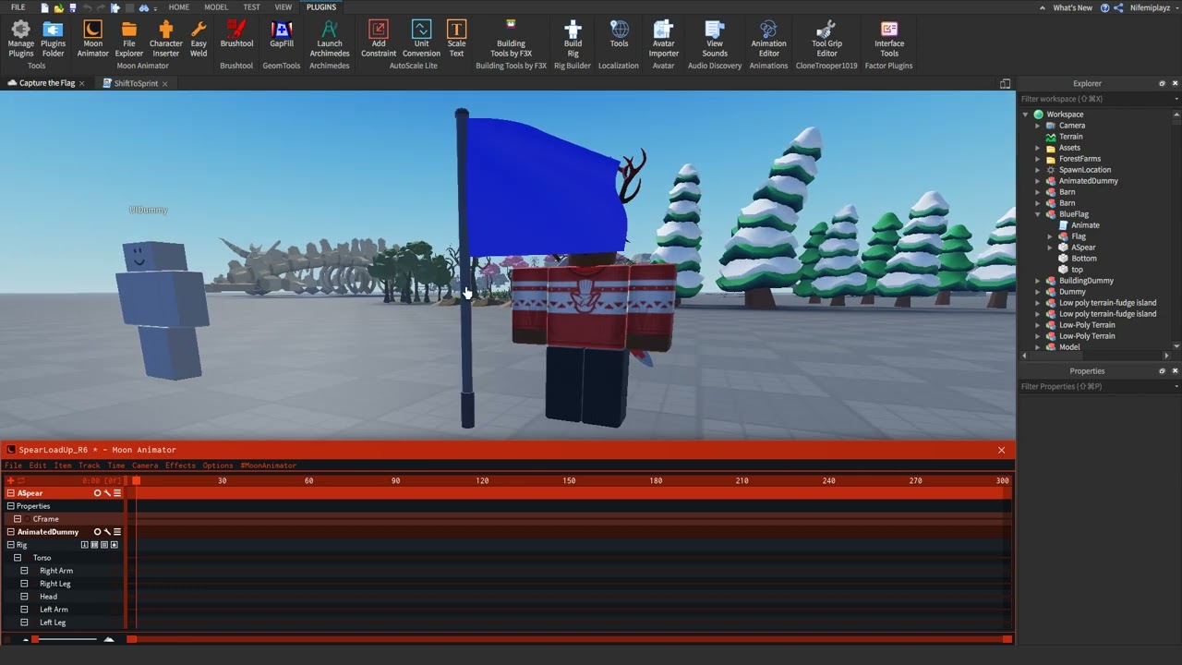Collapse the BlueFlag tree node in Explorer
Image resolution: width=1182 pixels, height=665 pixels.
pos(1038,214)
